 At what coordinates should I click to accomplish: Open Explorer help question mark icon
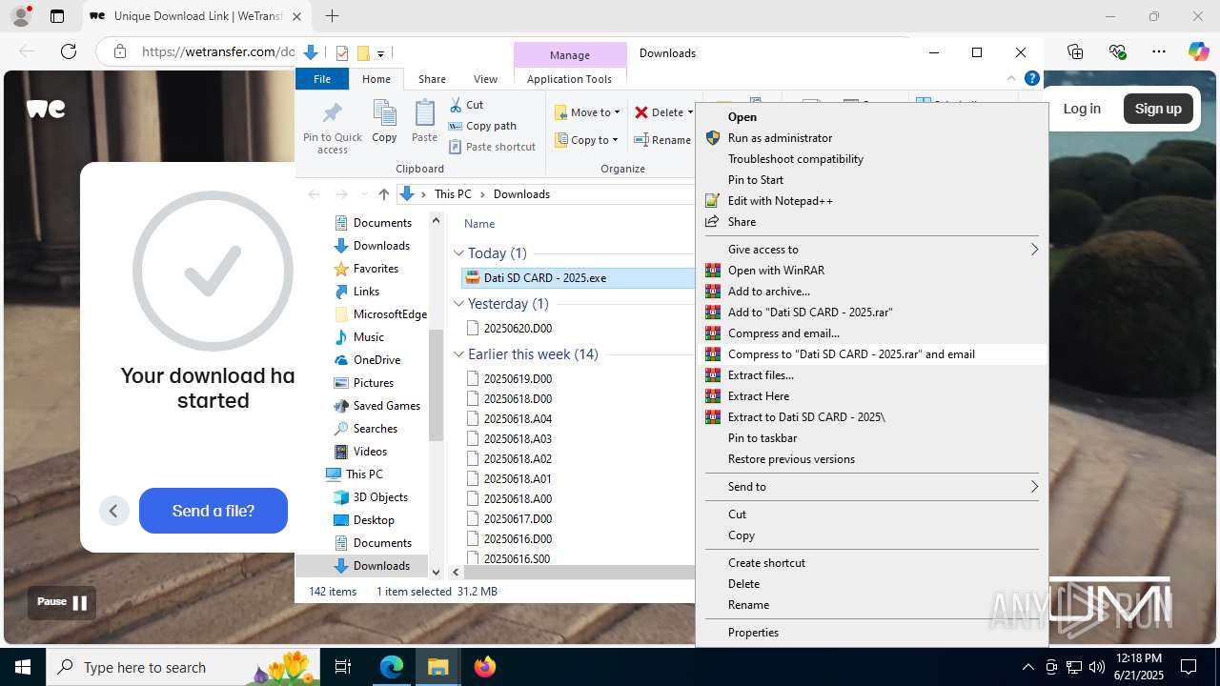pyautogui.click(x=1031, y=79)
